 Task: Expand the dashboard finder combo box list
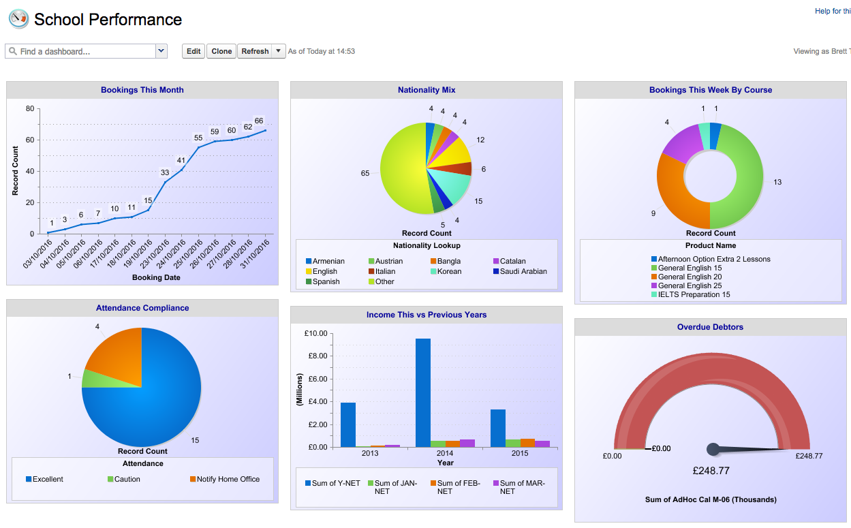[161, 51]
